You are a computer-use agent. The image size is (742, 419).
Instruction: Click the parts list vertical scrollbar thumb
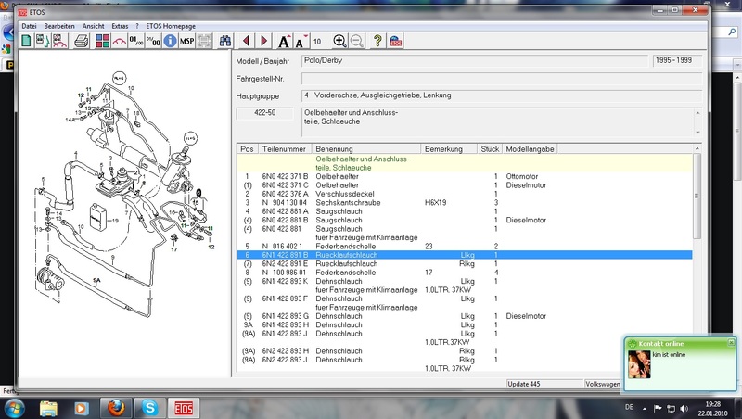[x=697, y=196]
